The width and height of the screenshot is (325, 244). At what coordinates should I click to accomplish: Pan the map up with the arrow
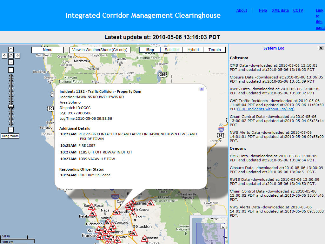point(11,49)
